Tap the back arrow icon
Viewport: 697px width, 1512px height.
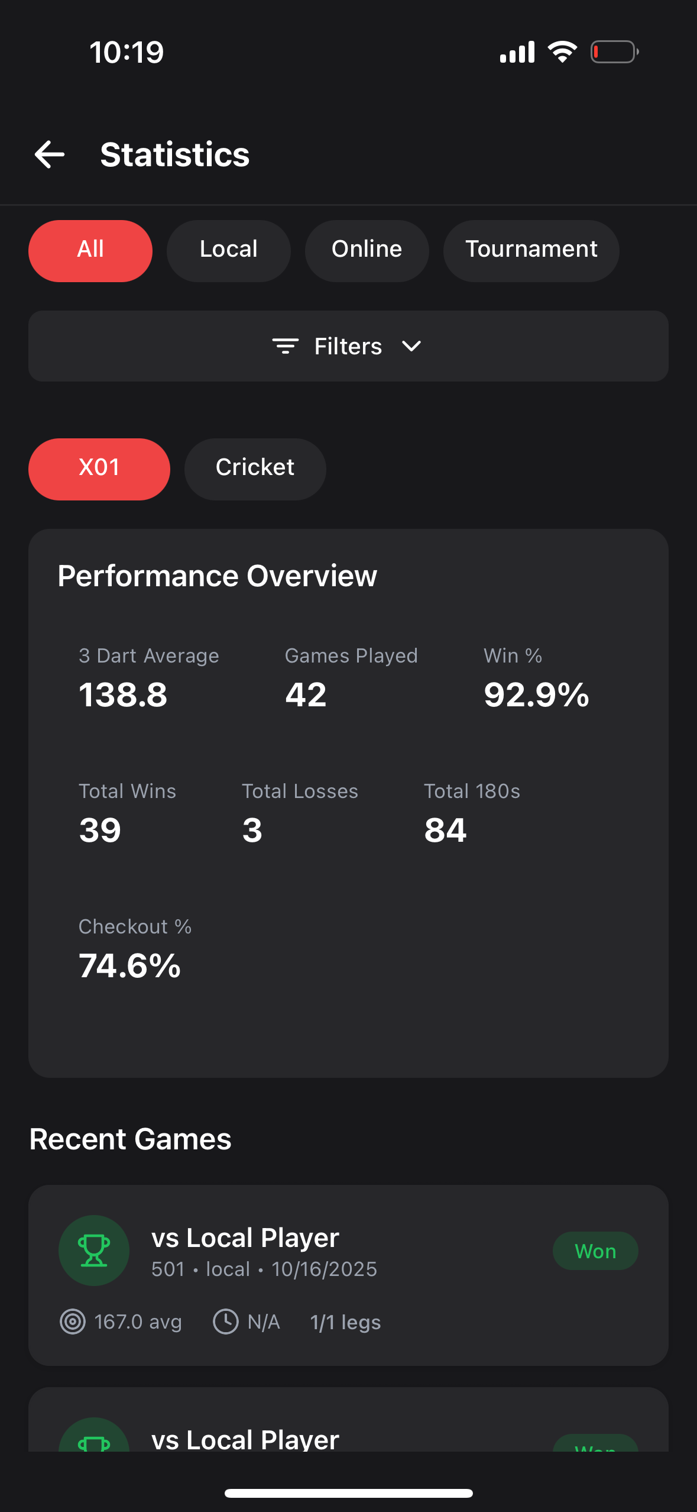[x=50, y=155]
